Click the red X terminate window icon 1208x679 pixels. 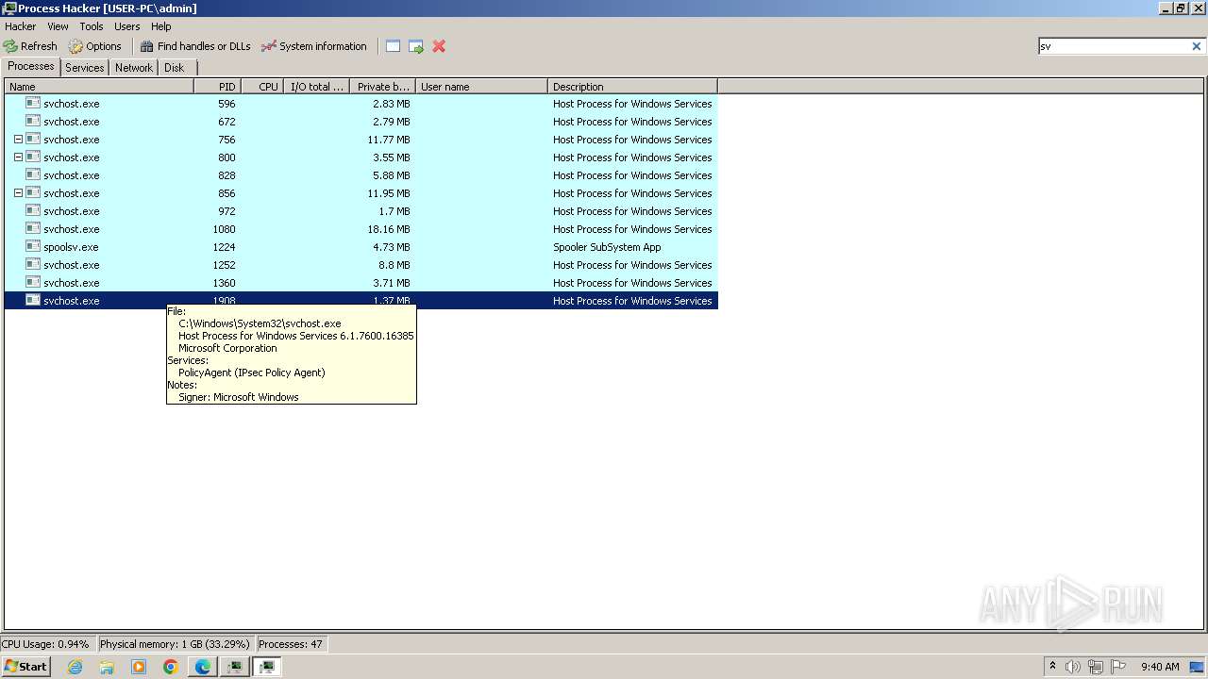click(x=439, y=46)
